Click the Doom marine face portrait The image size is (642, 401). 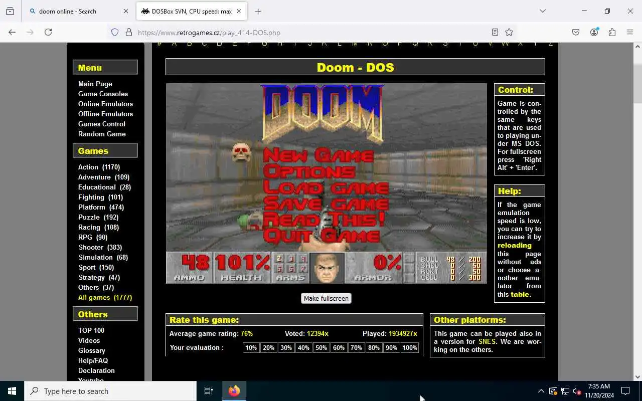tap(327, 268)
